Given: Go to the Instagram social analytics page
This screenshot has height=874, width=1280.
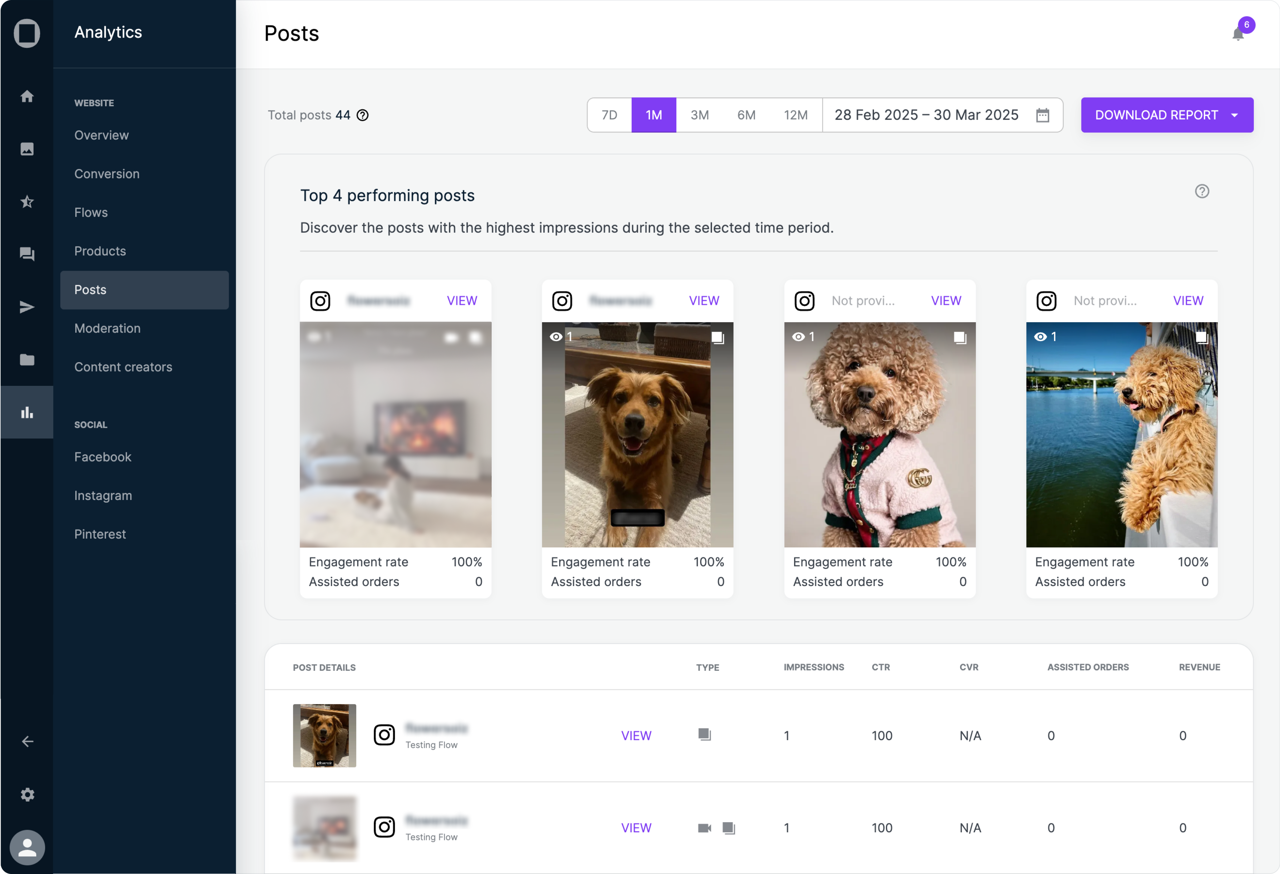Looking at the screenshot, I should [103, 495].
